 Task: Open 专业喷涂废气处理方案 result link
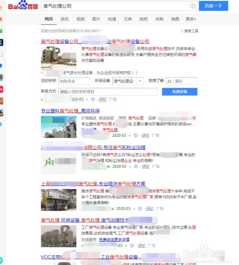[x=93, y=184]
